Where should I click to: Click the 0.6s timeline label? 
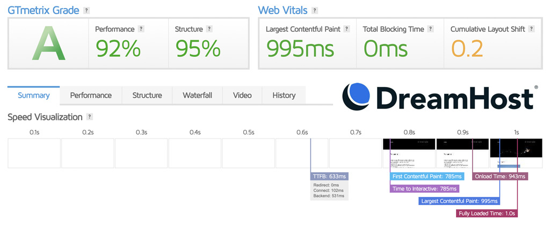pyautogui.click(x=302, y=133)
